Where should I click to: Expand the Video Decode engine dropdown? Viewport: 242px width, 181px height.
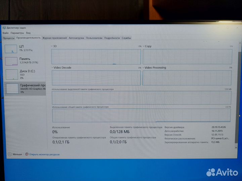52,68
